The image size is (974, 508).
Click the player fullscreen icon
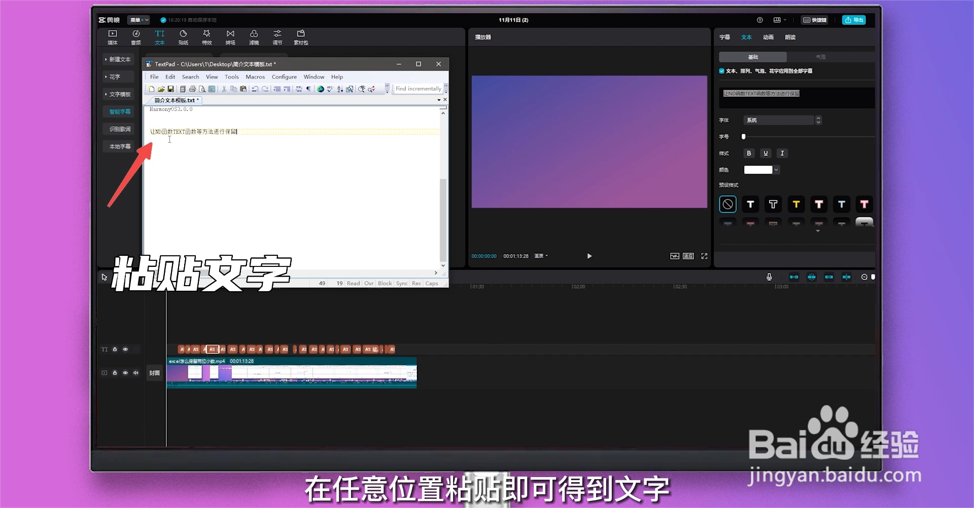point(704,256)
